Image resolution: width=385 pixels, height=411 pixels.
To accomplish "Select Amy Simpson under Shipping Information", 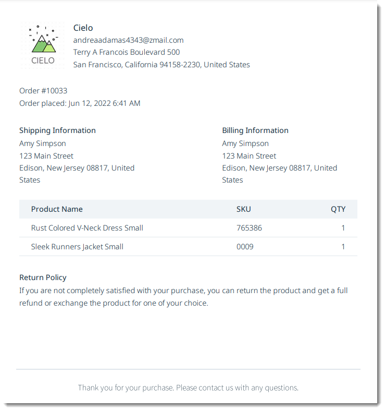I will 43,143.
